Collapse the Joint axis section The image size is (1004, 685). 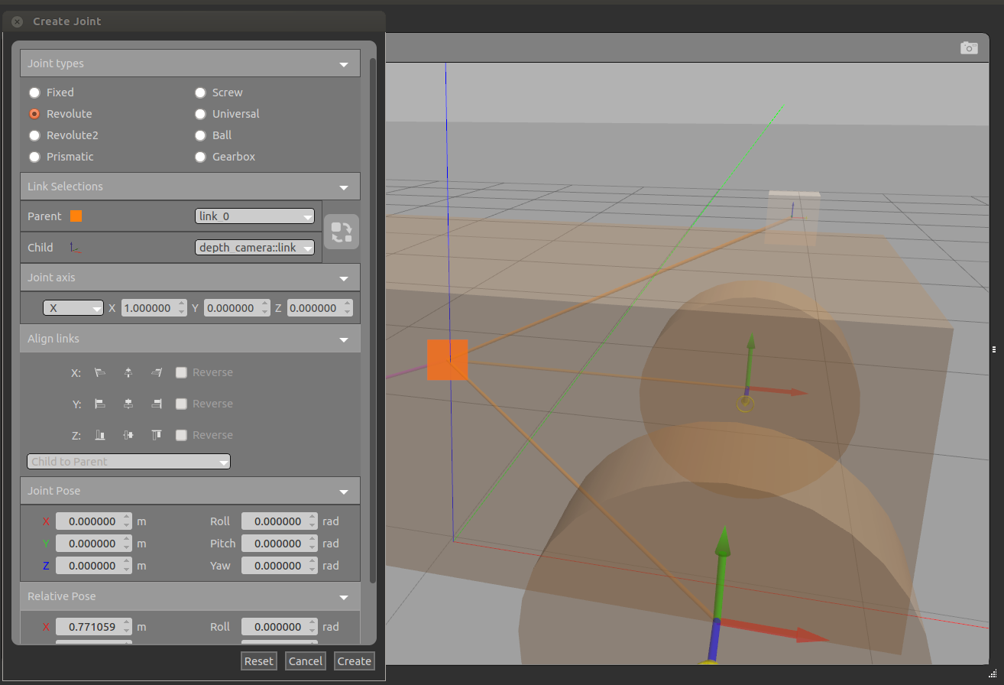point(190,278)
